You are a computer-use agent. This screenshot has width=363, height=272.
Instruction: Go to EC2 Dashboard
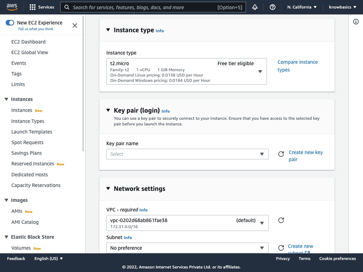[28, 42]
